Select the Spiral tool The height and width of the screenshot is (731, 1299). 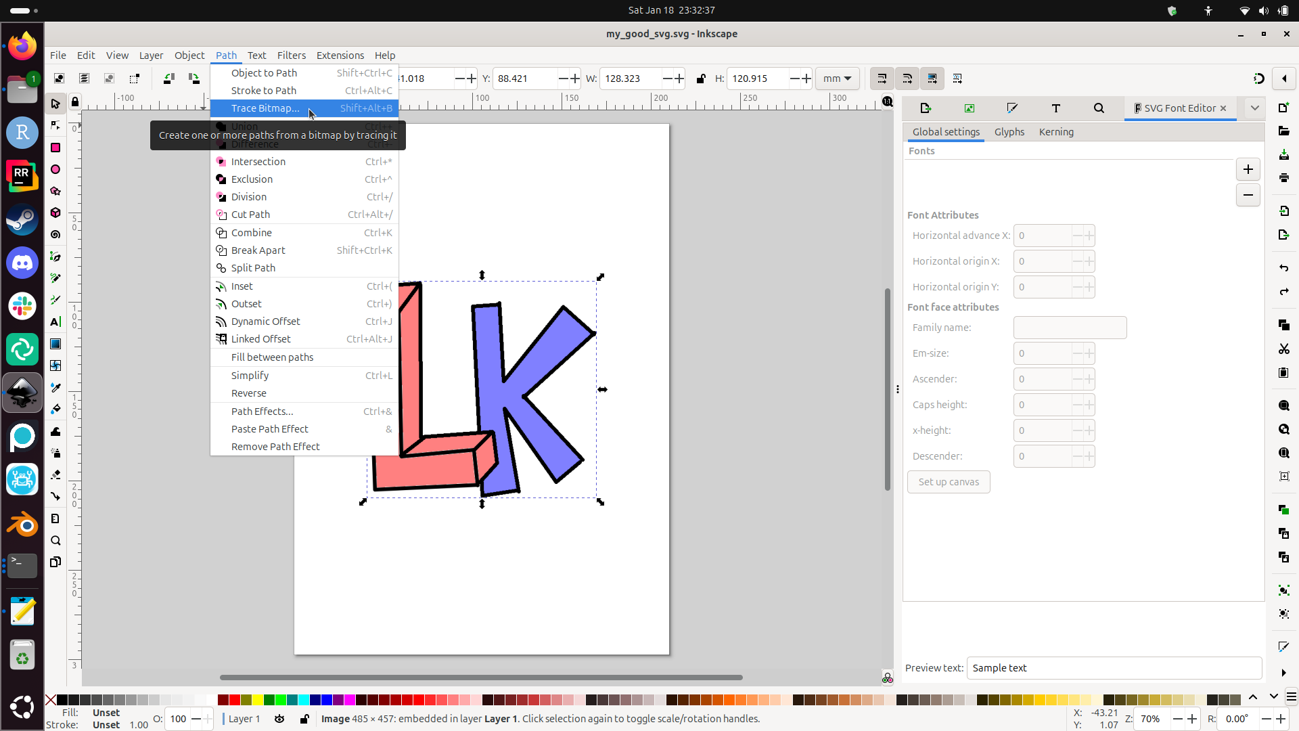coord(55,234)
